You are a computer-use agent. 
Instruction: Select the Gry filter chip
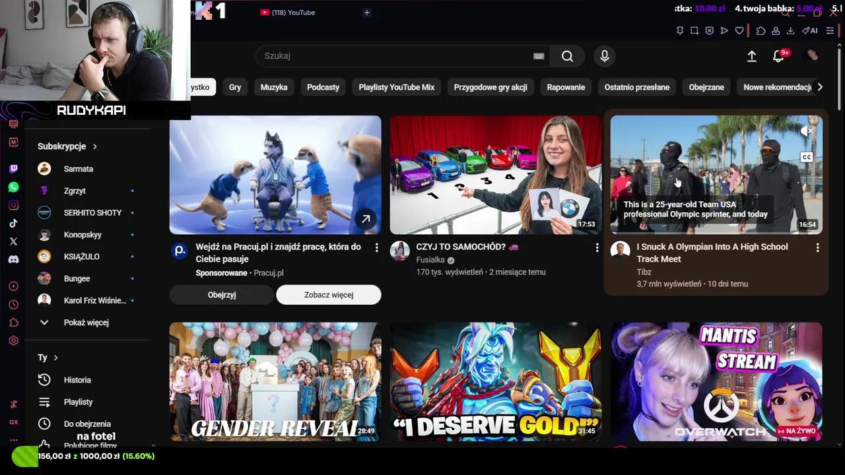point(235,87)
